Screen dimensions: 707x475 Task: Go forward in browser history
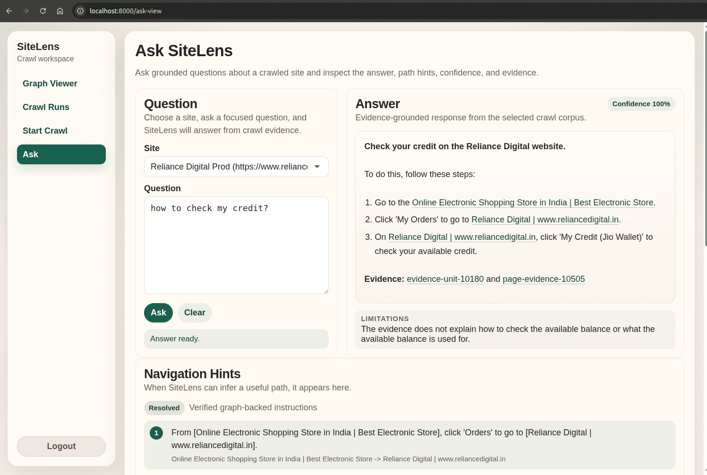click(x=26, y=11)
